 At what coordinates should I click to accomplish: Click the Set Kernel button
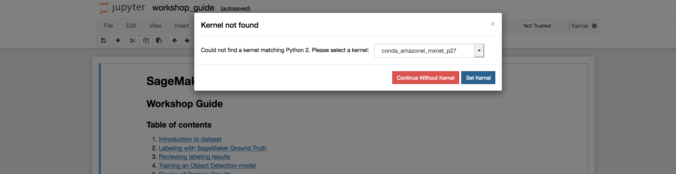pyautogui.click(x=478, y=78)
